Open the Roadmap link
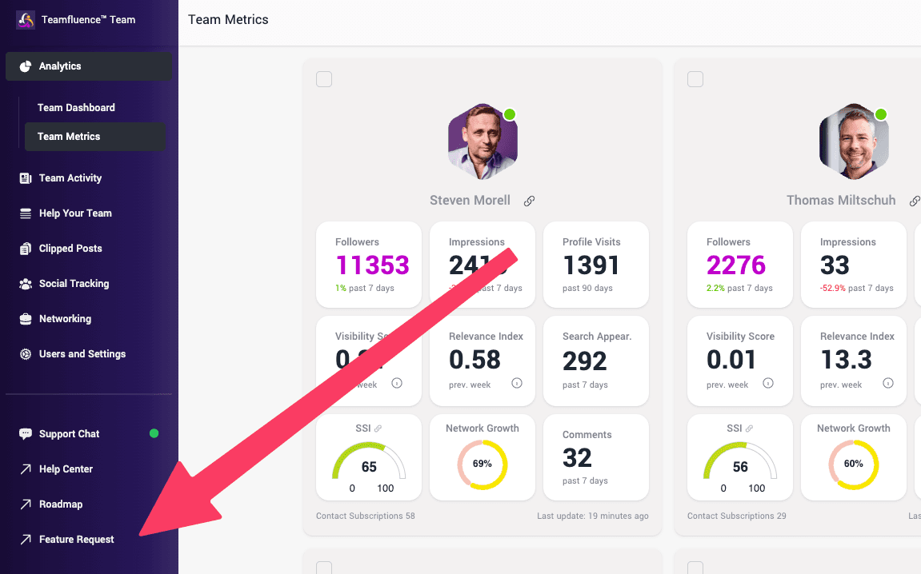This screenshot has height=574, width=921. pyautogui.click(x=89, y=504)
